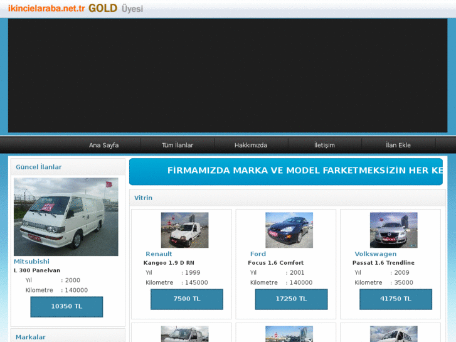Click the 10350 TL price button
This screenshot has width=456, height=342.
click(x=66, y=306)
